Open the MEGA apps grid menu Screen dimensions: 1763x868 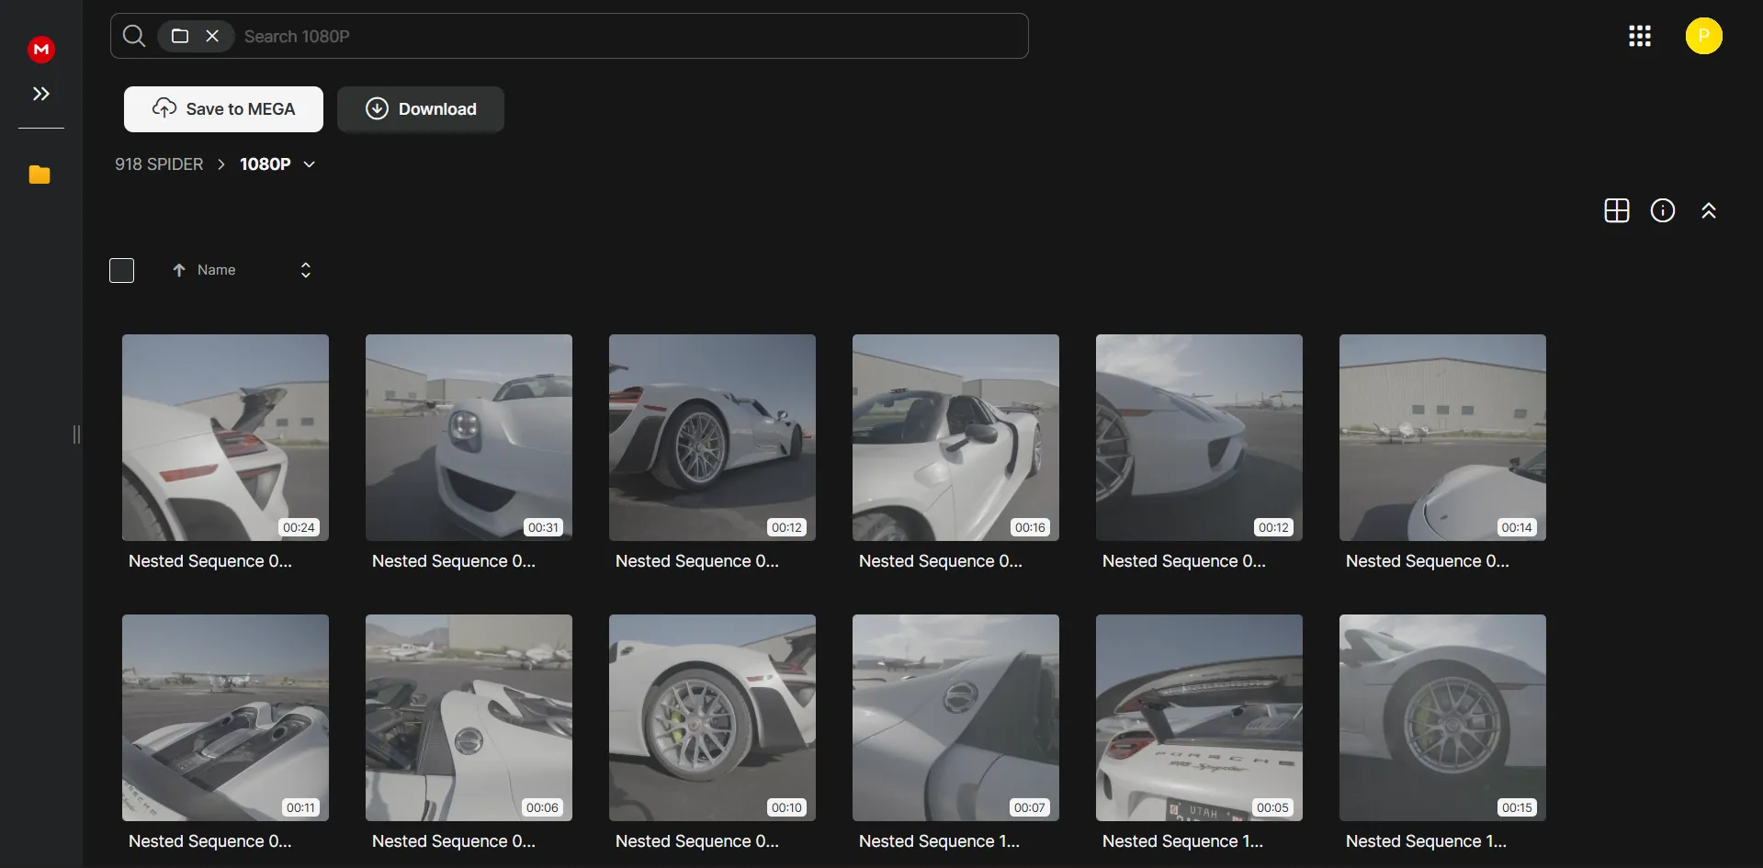pyautogui.click(x=1641, y=36)
